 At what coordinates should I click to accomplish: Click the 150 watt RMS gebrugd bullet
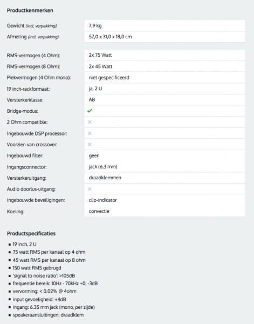coord(37,268)
